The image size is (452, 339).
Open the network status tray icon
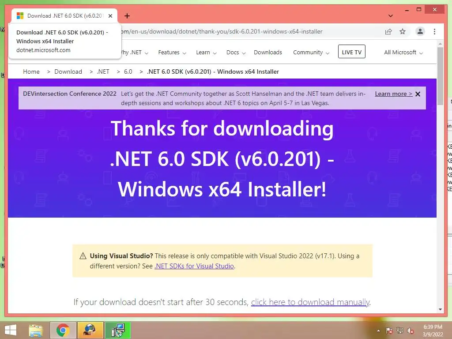399,331
